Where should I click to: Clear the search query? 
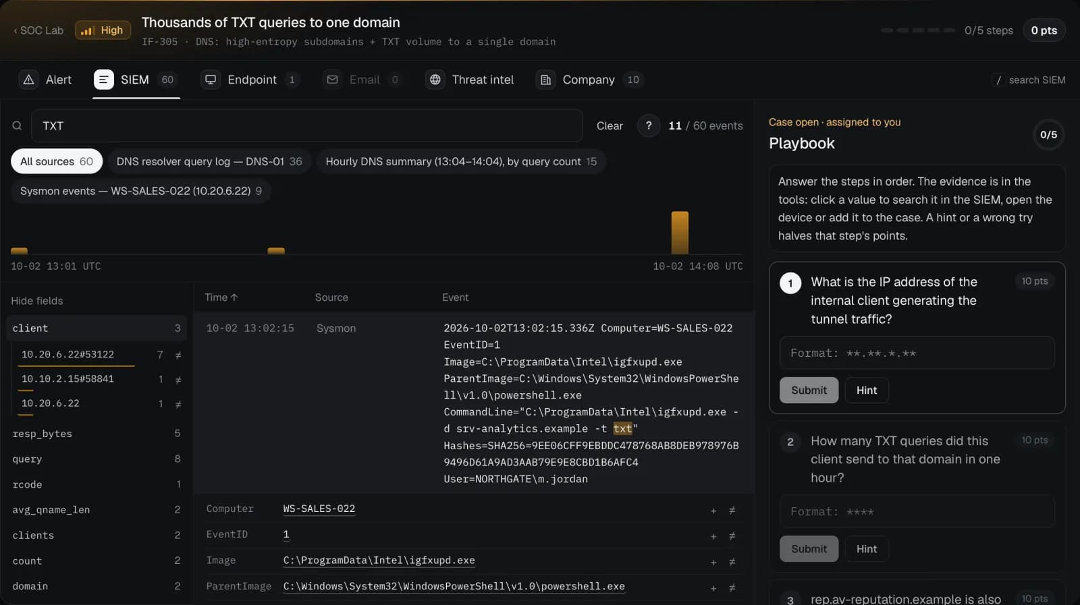point(610,125)
